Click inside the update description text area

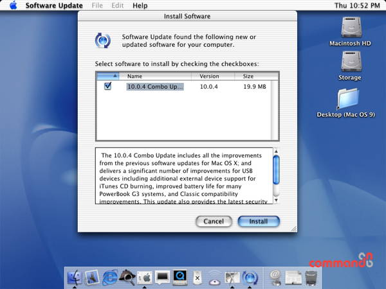coord(184,176)
